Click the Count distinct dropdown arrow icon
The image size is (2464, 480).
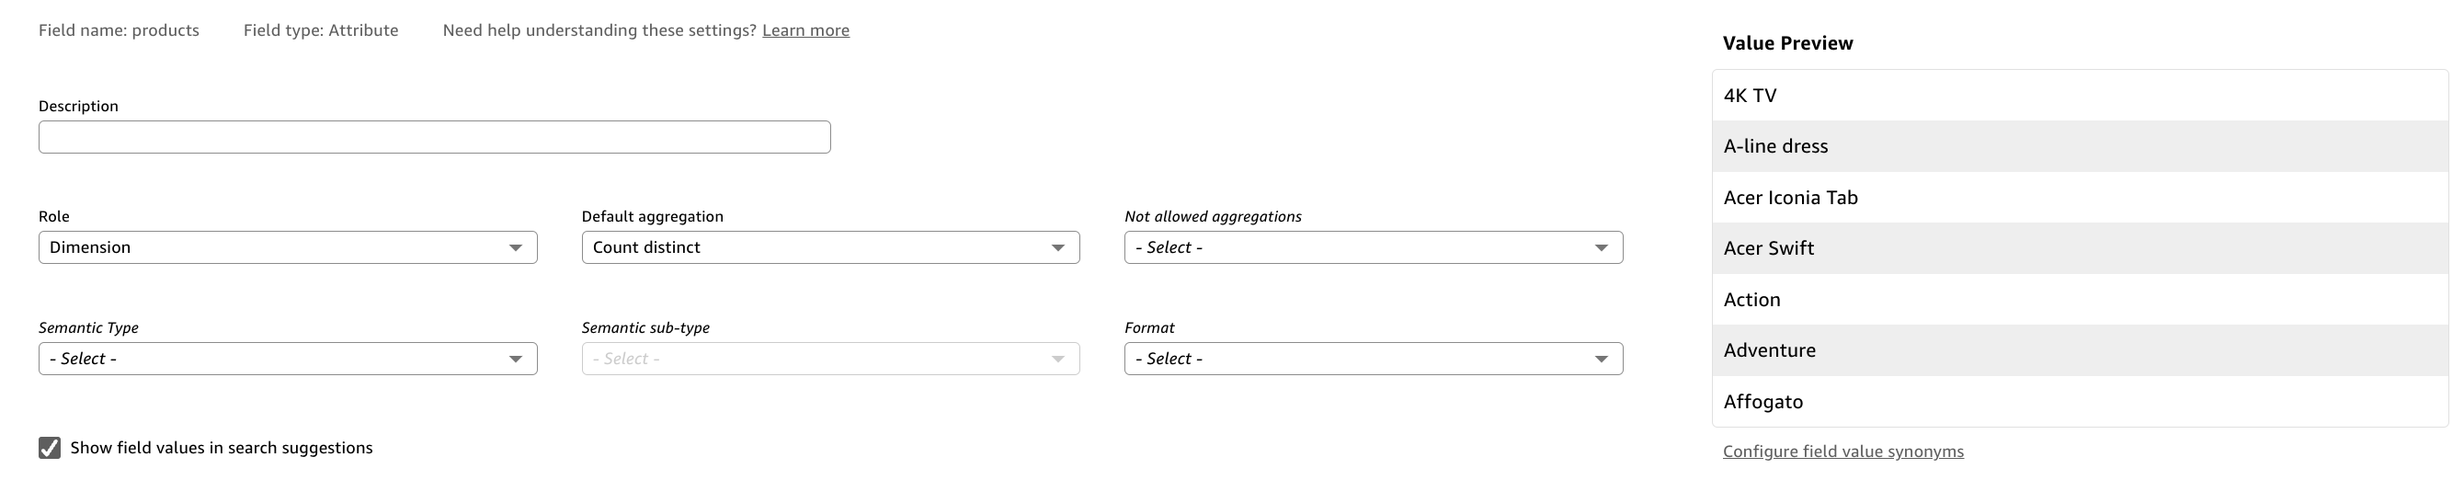tap(1058, 247)
